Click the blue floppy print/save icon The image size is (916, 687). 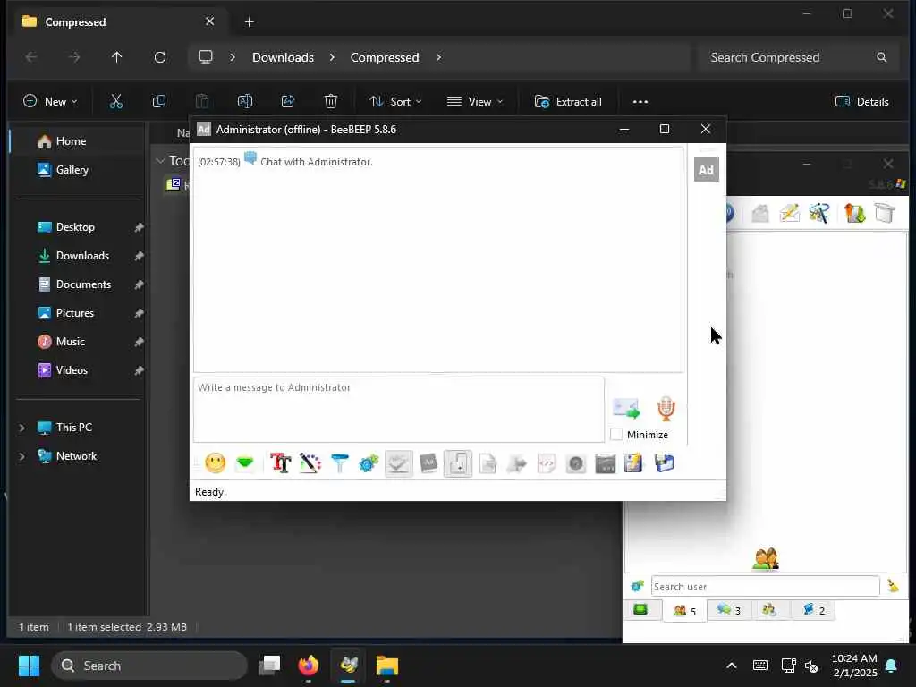665,463
